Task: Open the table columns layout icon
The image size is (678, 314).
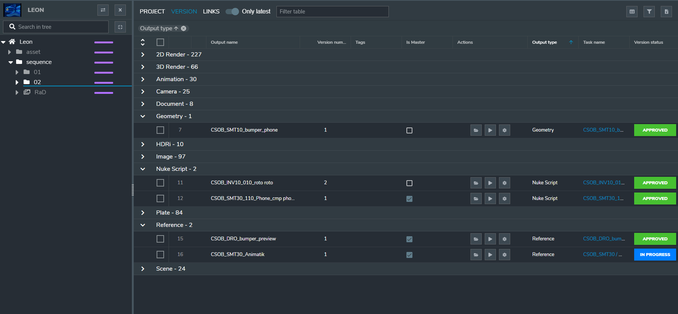Action: [632, 12]
